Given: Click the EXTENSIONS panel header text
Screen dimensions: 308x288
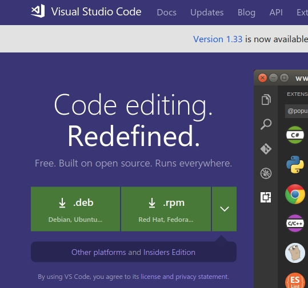Looking at the screenshot, I should coord(297,94).
